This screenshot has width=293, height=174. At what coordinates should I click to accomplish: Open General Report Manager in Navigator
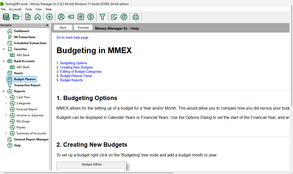point(31,139)
